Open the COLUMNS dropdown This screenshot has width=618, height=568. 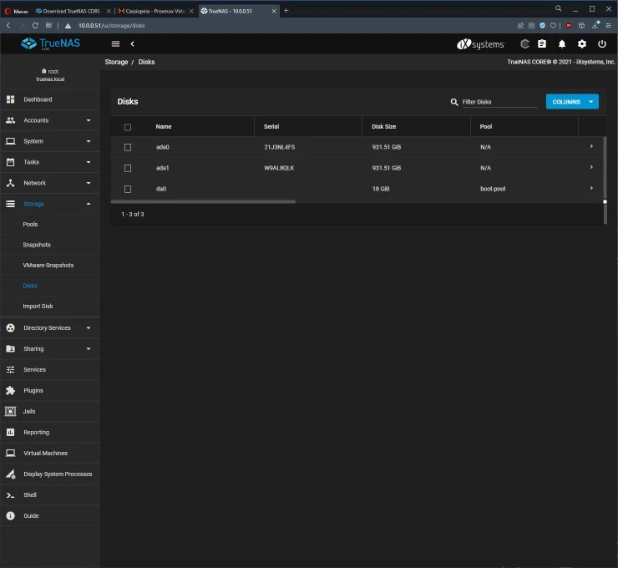tap(572, 102)
